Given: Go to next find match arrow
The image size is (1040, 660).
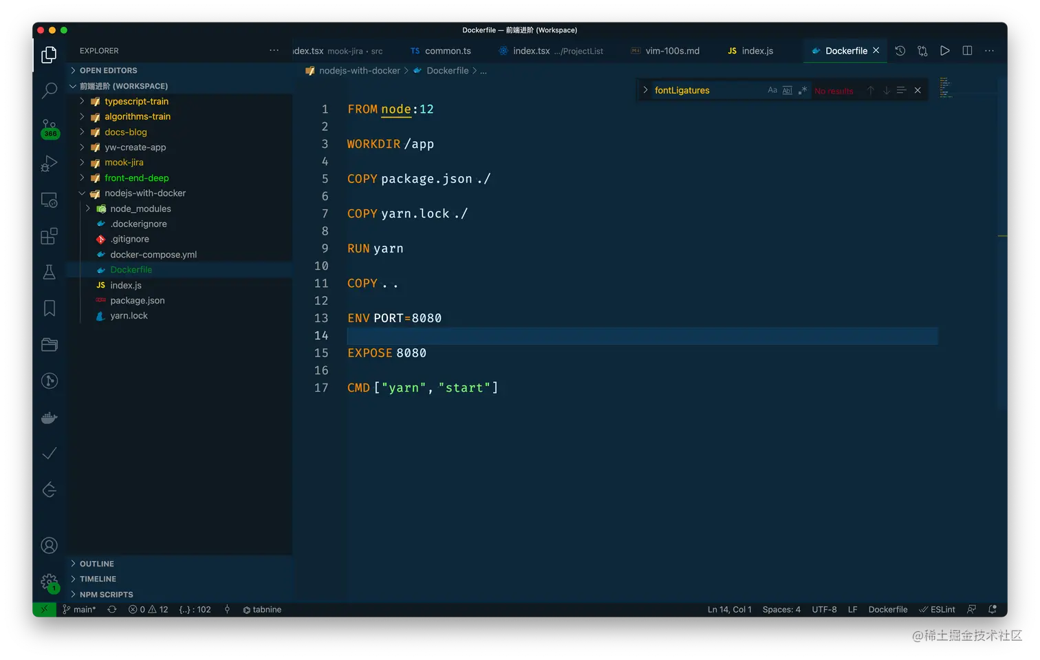Looking at the screenshot, I should pos(887,90).
